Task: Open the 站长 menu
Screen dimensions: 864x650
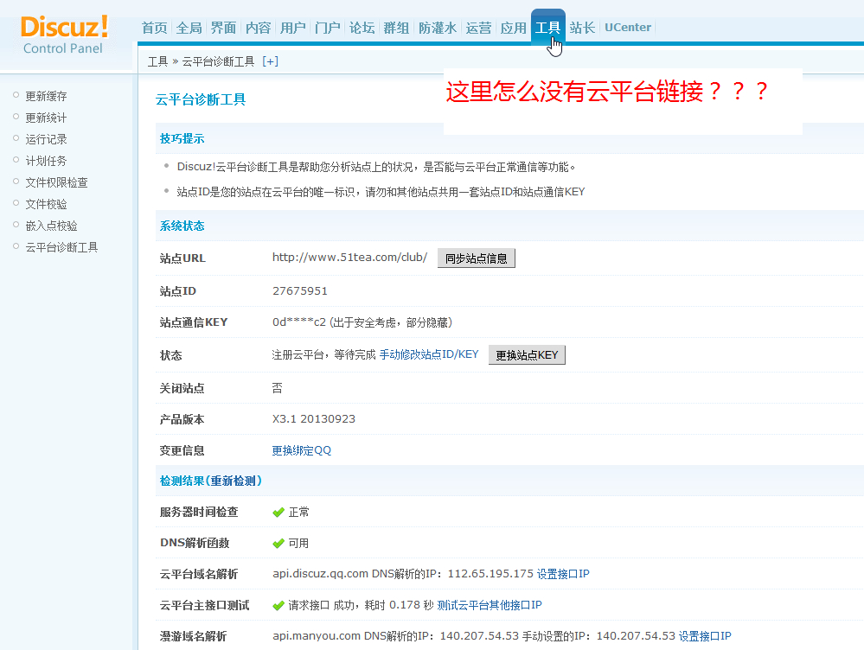Action: pos(582,28)
